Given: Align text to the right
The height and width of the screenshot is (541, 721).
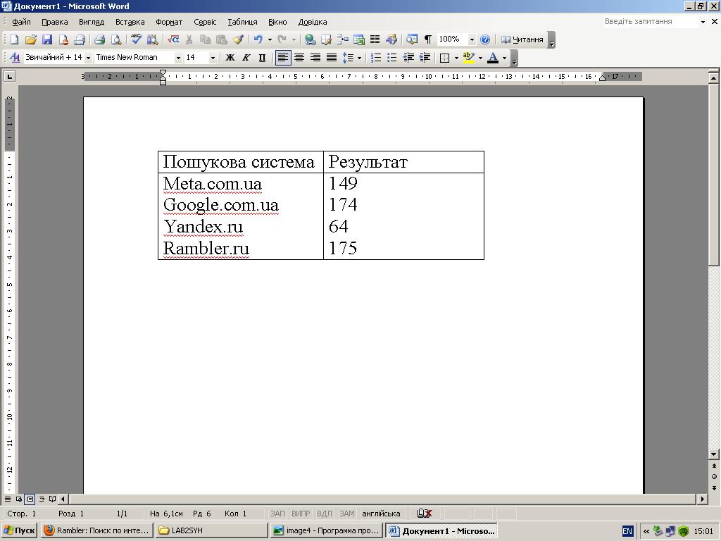Looking at the screenshot, I should pyautogui.click(x=315, y=58).
